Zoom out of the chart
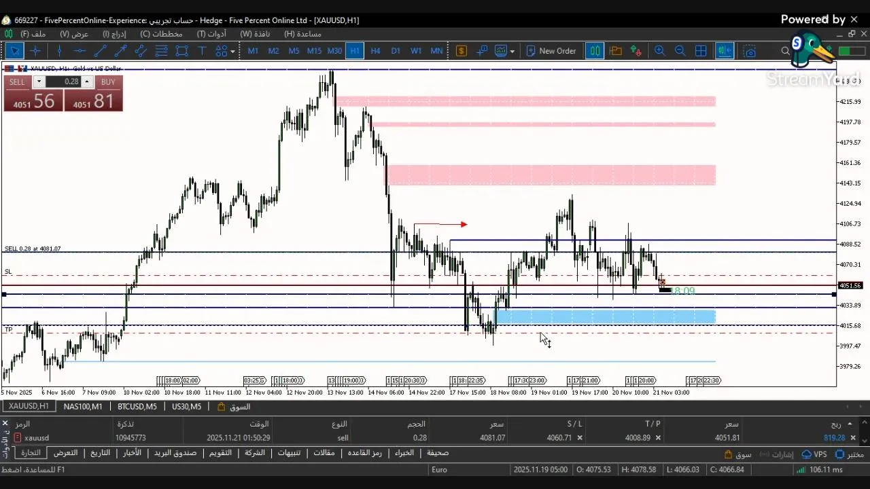 pyautogui.click(x=680, y=51)
